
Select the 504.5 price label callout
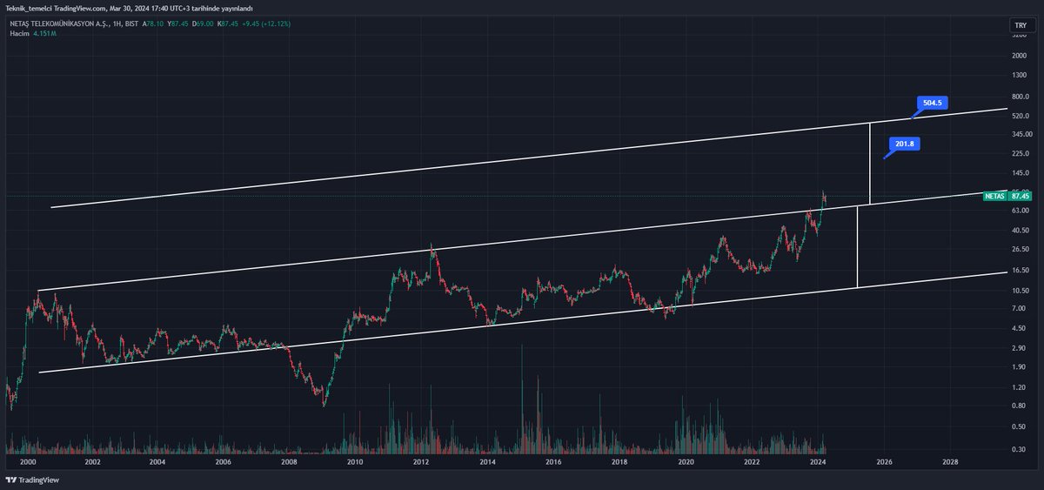932,103
